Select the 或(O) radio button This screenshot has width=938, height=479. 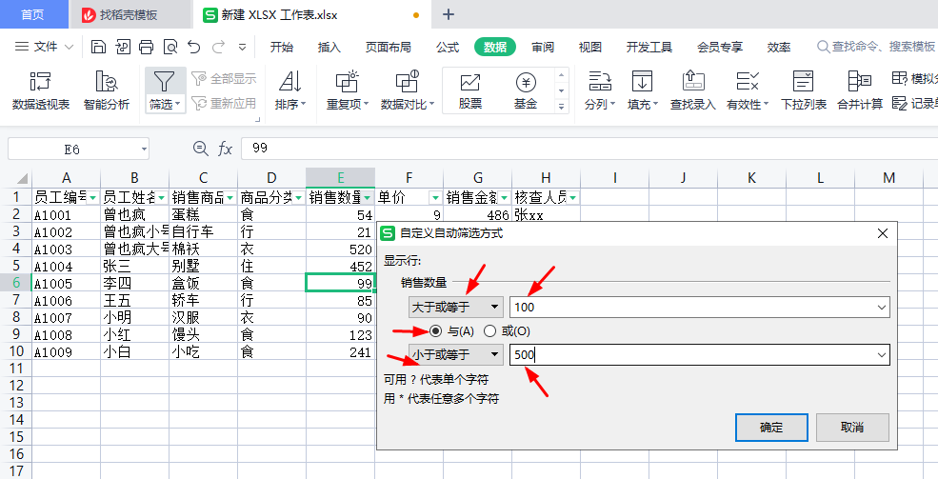489,330
